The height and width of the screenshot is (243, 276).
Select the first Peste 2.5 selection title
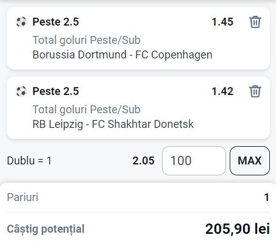click(x=55, y=22)
